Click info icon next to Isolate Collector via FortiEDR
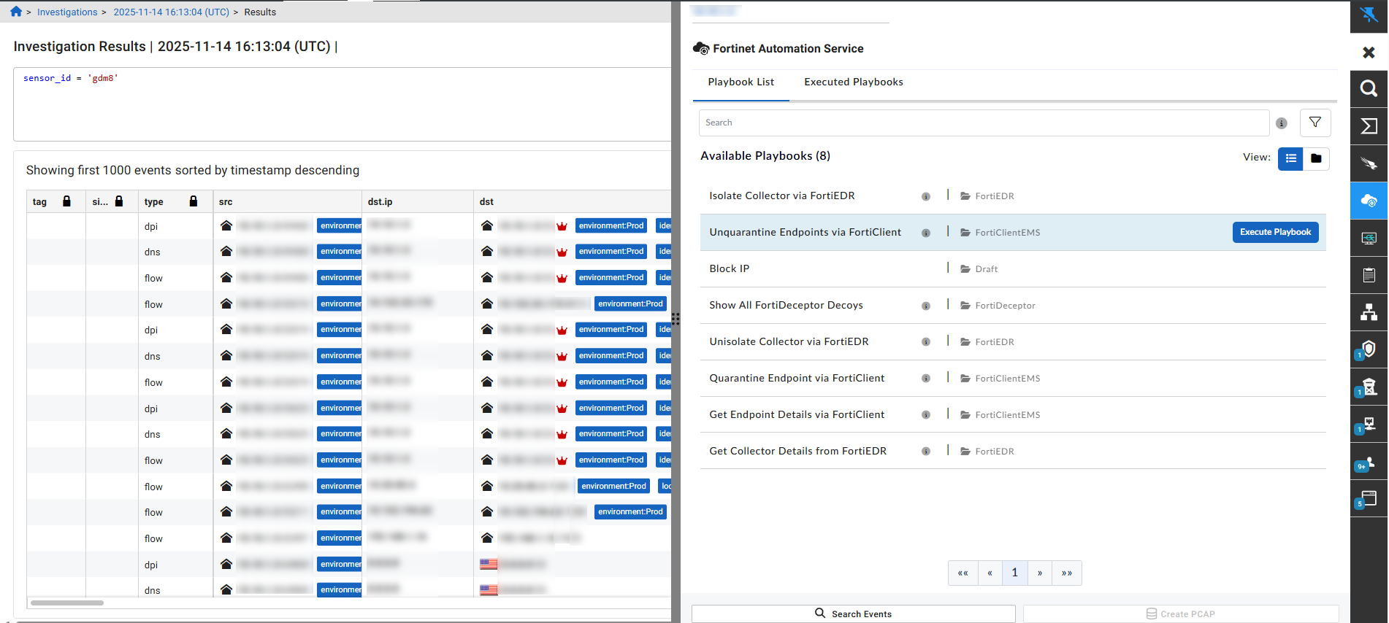The image size is (1389, 623). tap(925, 196)
